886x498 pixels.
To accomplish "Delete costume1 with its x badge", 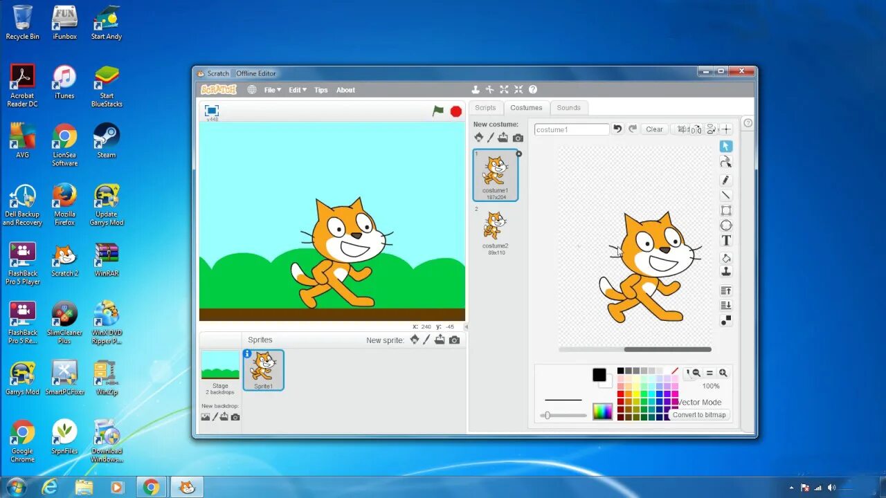I will [x=519, y=154].
